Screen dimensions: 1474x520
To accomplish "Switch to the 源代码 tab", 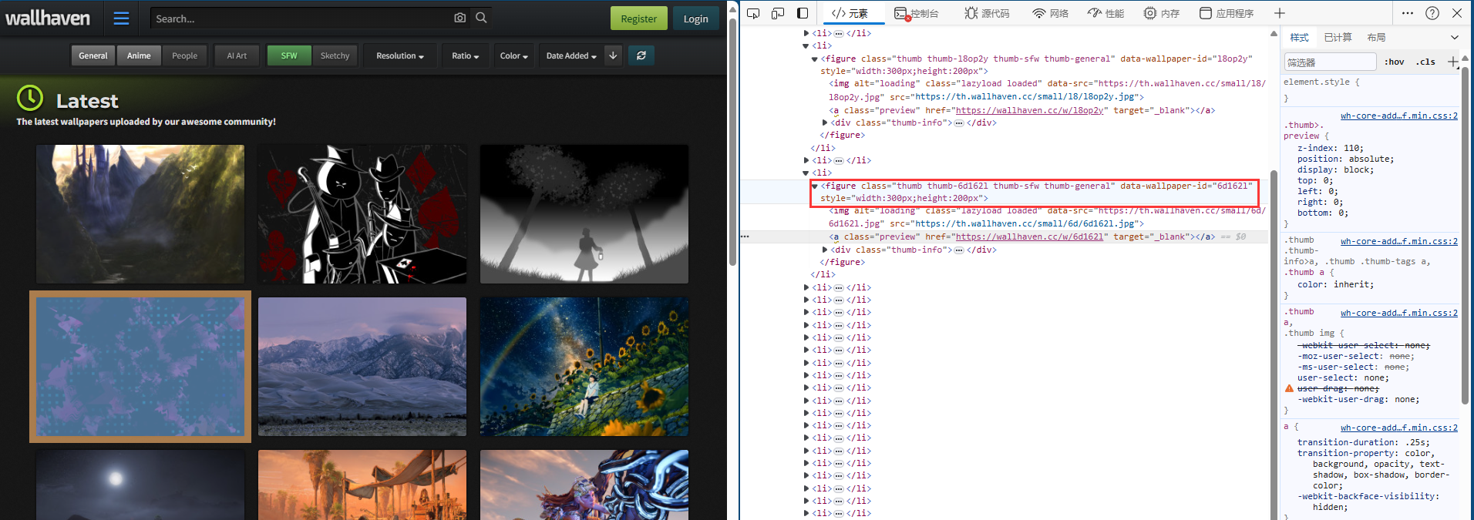I will (987, 13).
